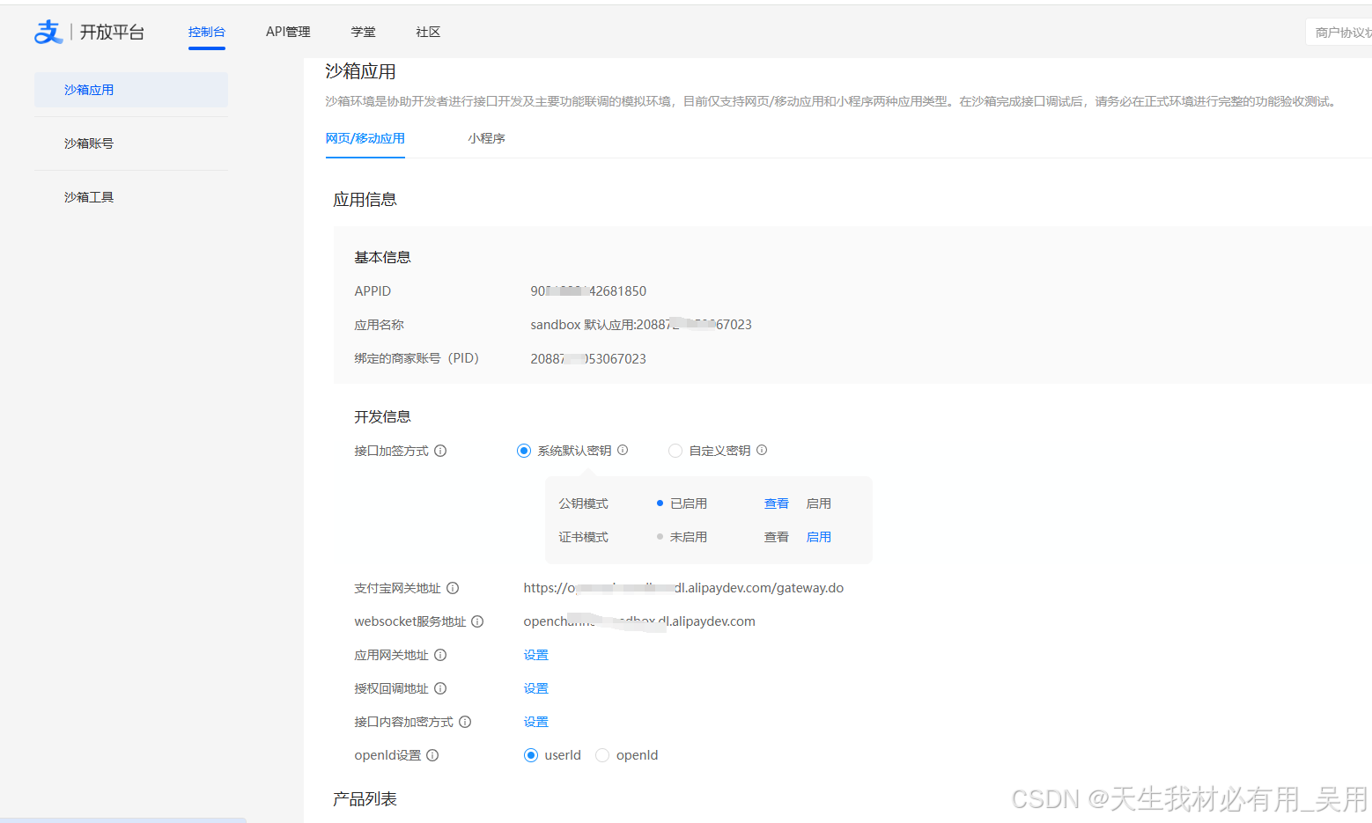Open 控制台 top navigation tab
The image size is (1372, 823).
207,32
